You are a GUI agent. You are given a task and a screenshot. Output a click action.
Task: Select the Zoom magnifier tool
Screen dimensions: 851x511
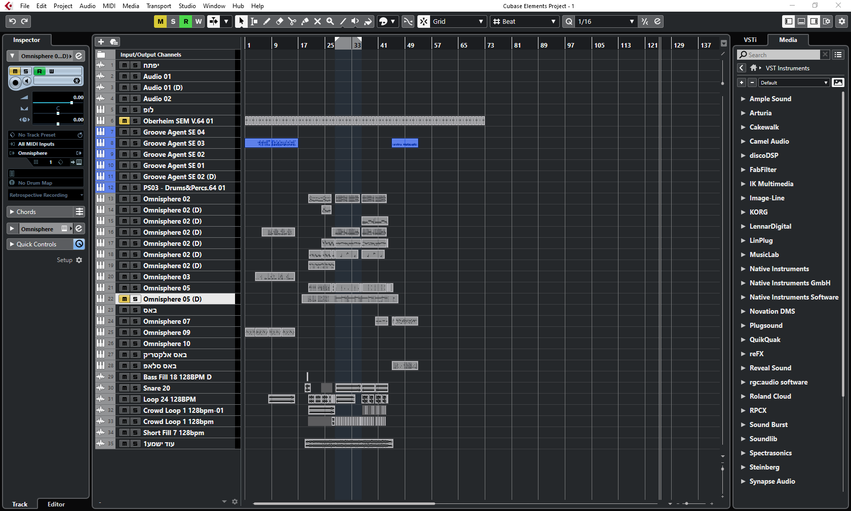(x=330, y=21)
